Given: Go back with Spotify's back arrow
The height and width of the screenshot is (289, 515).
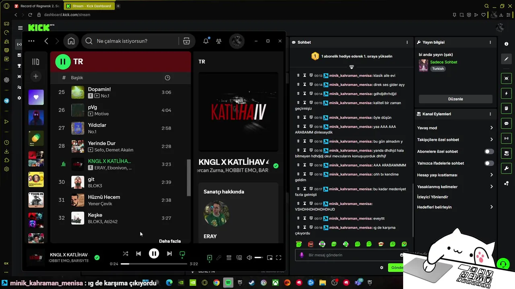Looking at the screenshot, I should 46,41.
